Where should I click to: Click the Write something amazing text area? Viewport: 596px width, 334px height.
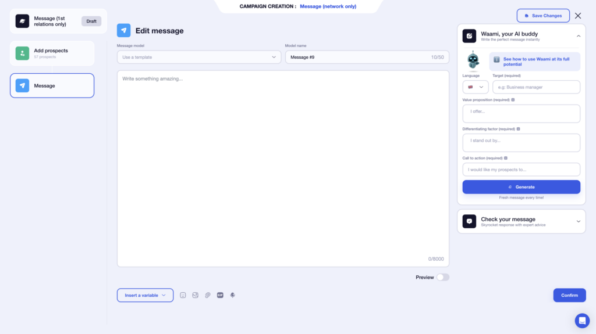(x=283, y=168)
